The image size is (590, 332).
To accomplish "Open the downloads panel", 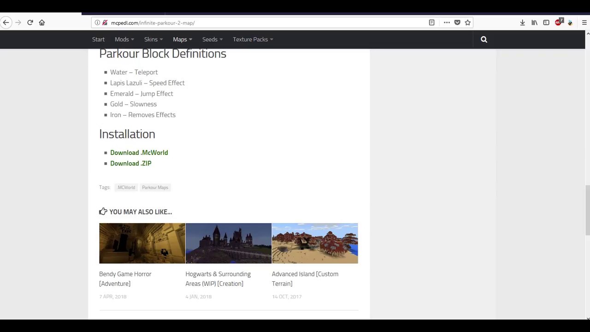I will (522, 23).
